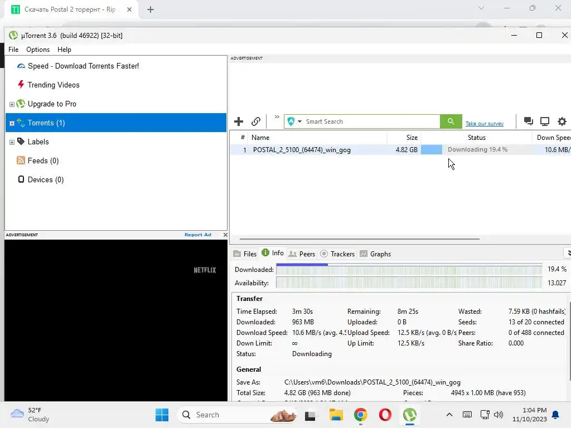Click the Save As path text
The height and width of the screenshot is (428, 571).
click(x=372, y=382)
